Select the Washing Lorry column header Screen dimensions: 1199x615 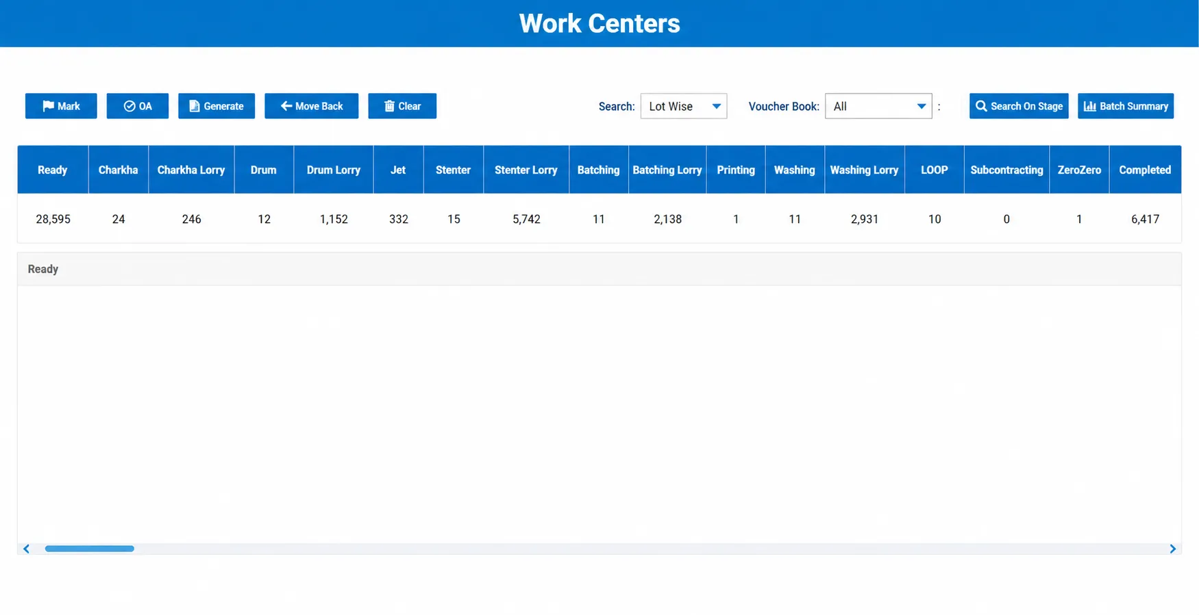tap(865, 170)
